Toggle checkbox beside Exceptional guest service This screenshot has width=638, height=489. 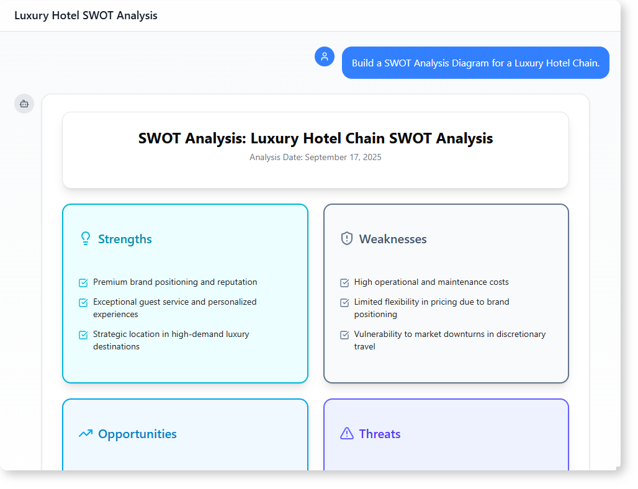[84, 303]
